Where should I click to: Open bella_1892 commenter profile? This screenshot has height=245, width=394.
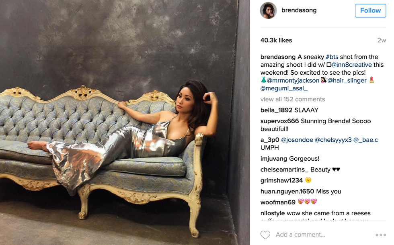pyautogui.click(x=277, y=110)
